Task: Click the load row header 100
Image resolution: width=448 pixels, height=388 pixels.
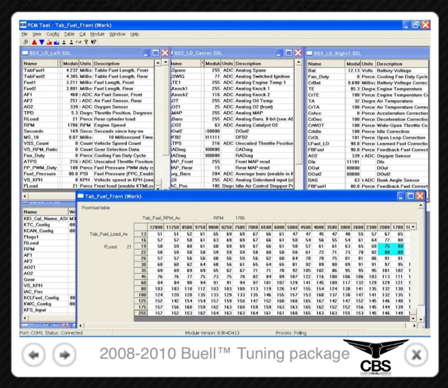Action: (141, 295)
